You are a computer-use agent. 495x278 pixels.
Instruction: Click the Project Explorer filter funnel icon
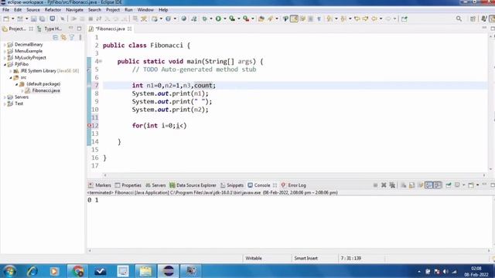pos(72,38)
